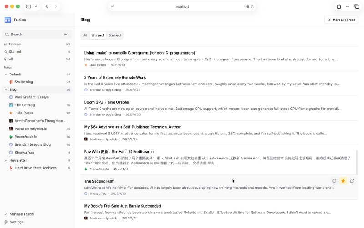The width and height of the screenshot is (364, 228).
Task: Open RawWeb SimHash Meilisearch article
Action: 219,160
